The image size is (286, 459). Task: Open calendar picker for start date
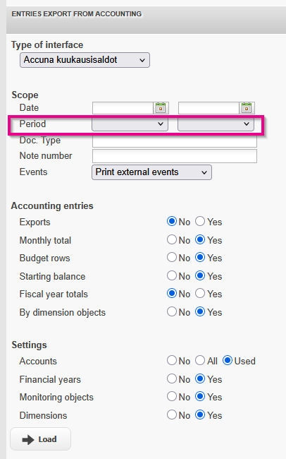pos(161,108)
